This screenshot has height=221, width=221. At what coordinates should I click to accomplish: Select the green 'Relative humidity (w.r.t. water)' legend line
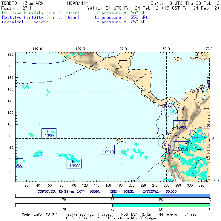[x=41, y=13]
